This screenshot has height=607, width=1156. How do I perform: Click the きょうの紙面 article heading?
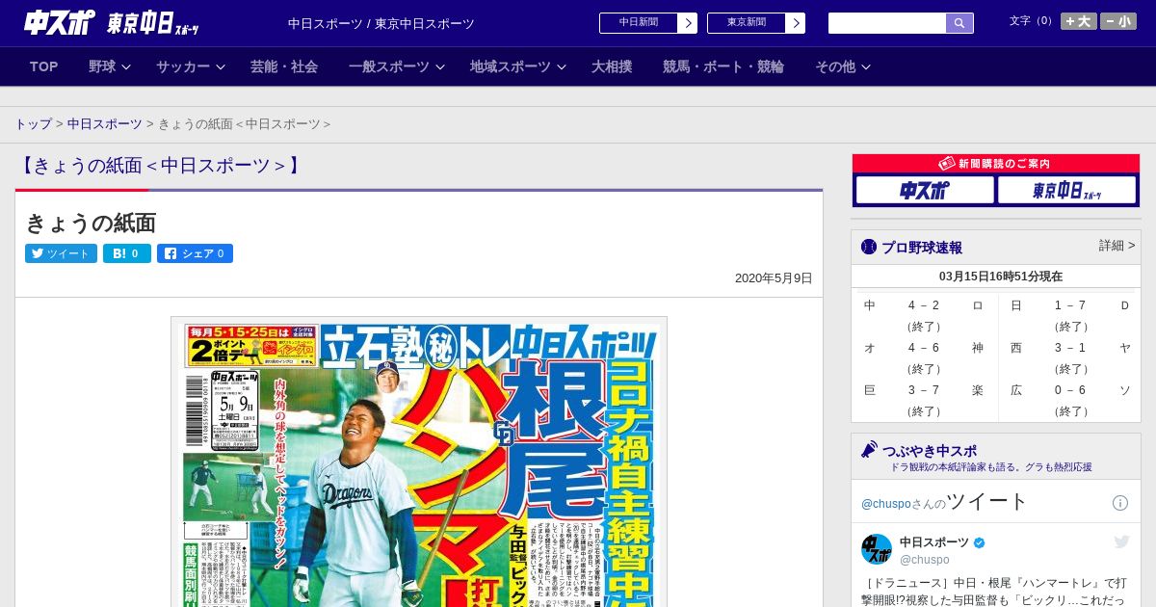[x=91, y=223]
